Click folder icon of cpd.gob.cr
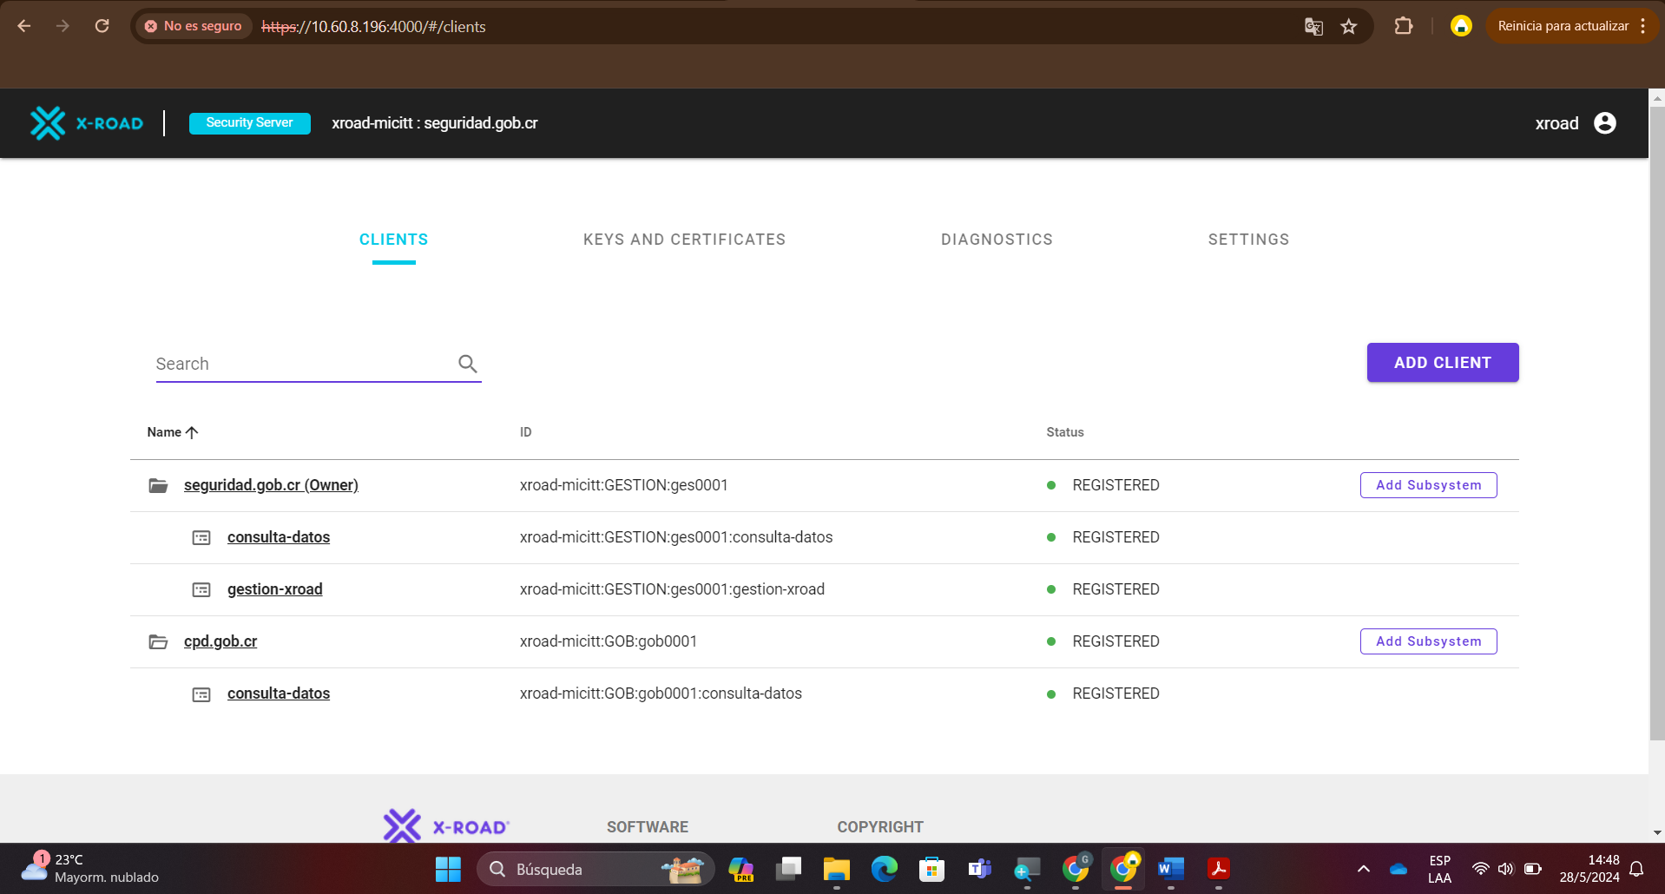1665x894 pixels. (158, 641)
